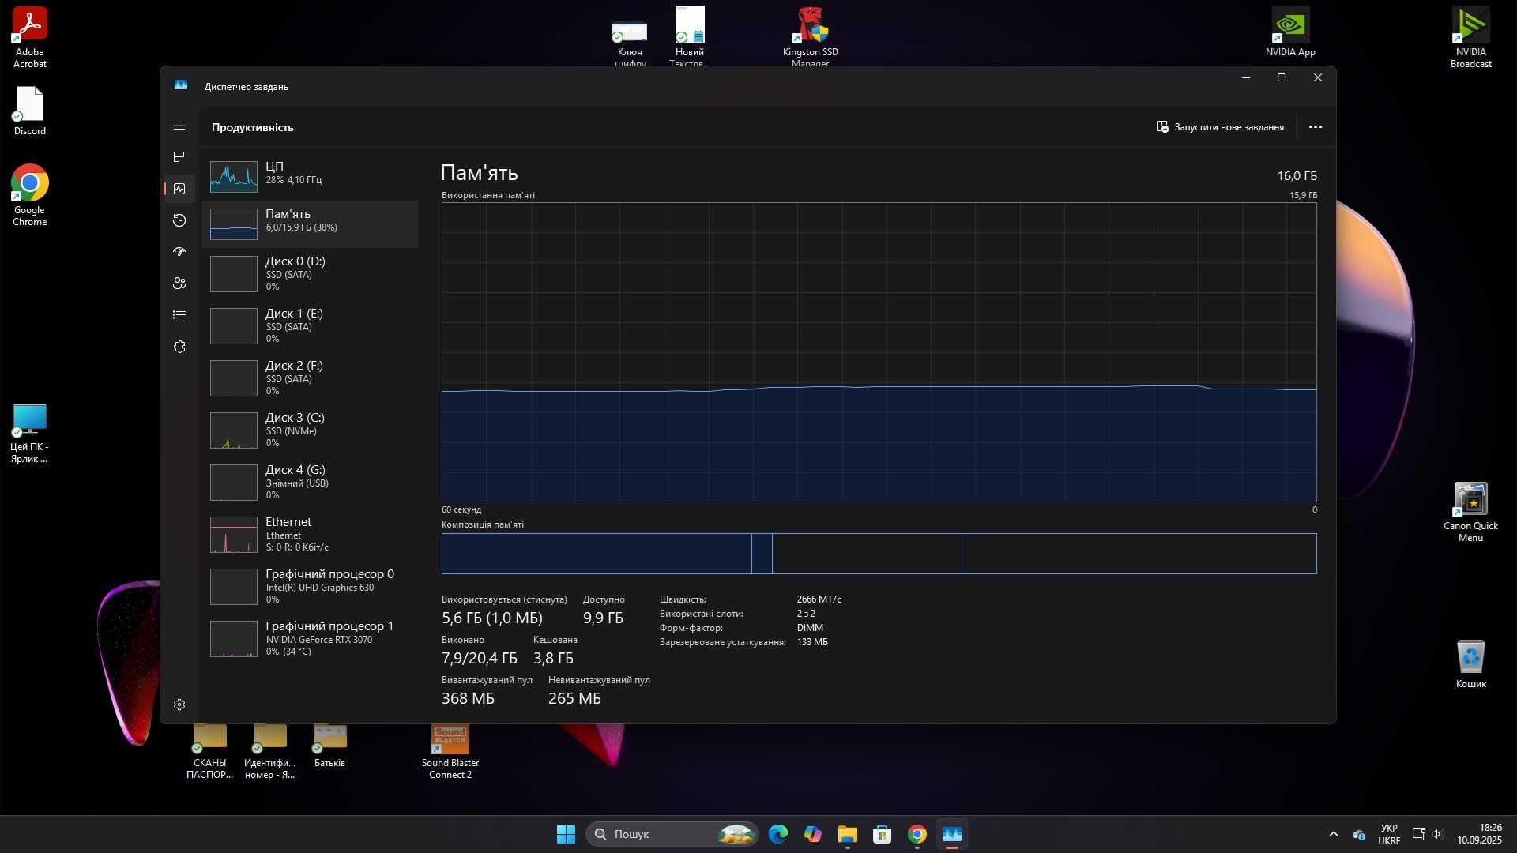
Task: Open the Windows Start menu
Action: [566, 834]
